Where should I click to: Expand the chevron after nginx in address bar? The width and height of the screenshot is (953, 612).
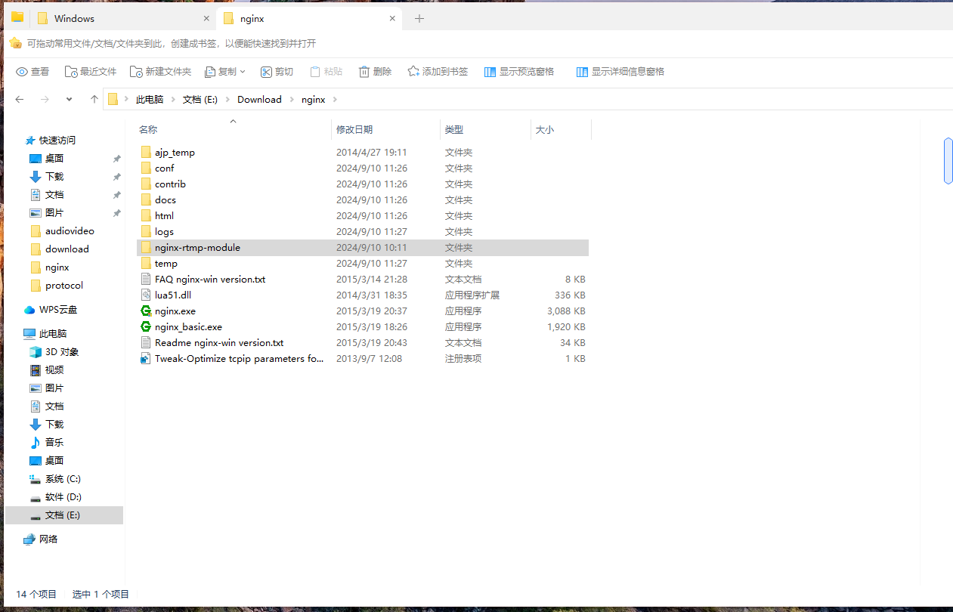point(335,100)
